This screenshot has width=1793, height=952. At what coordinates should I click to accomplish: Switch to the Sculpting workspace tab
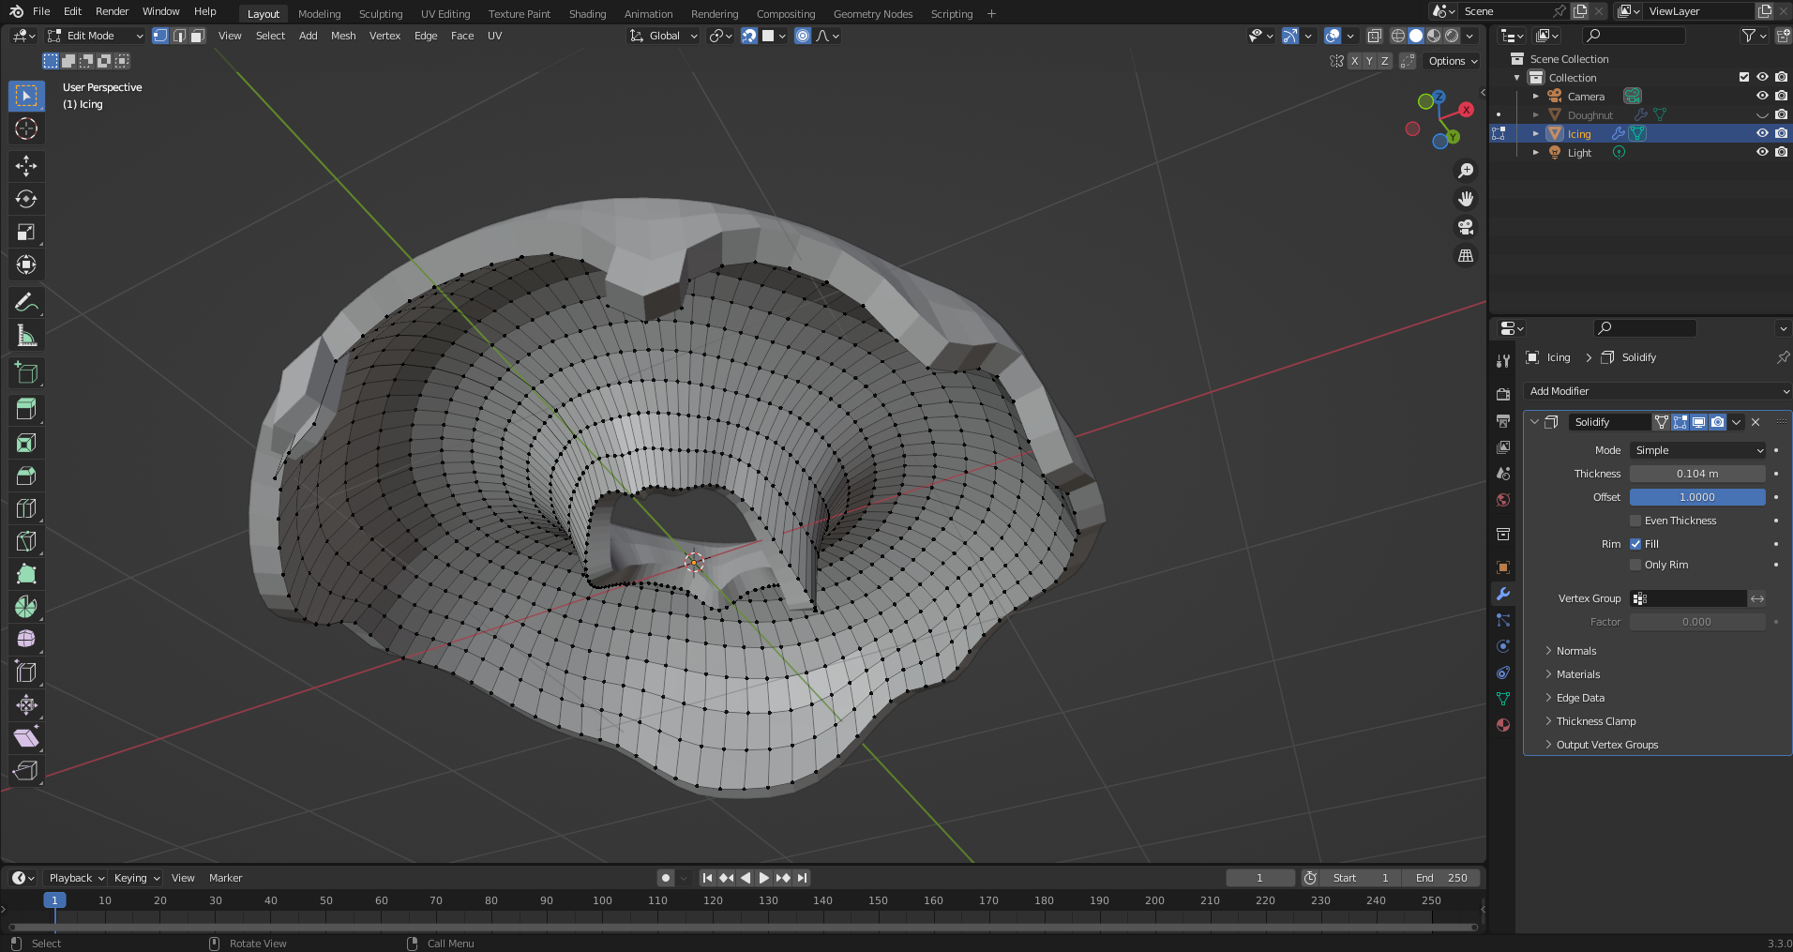tap(380, 14)
